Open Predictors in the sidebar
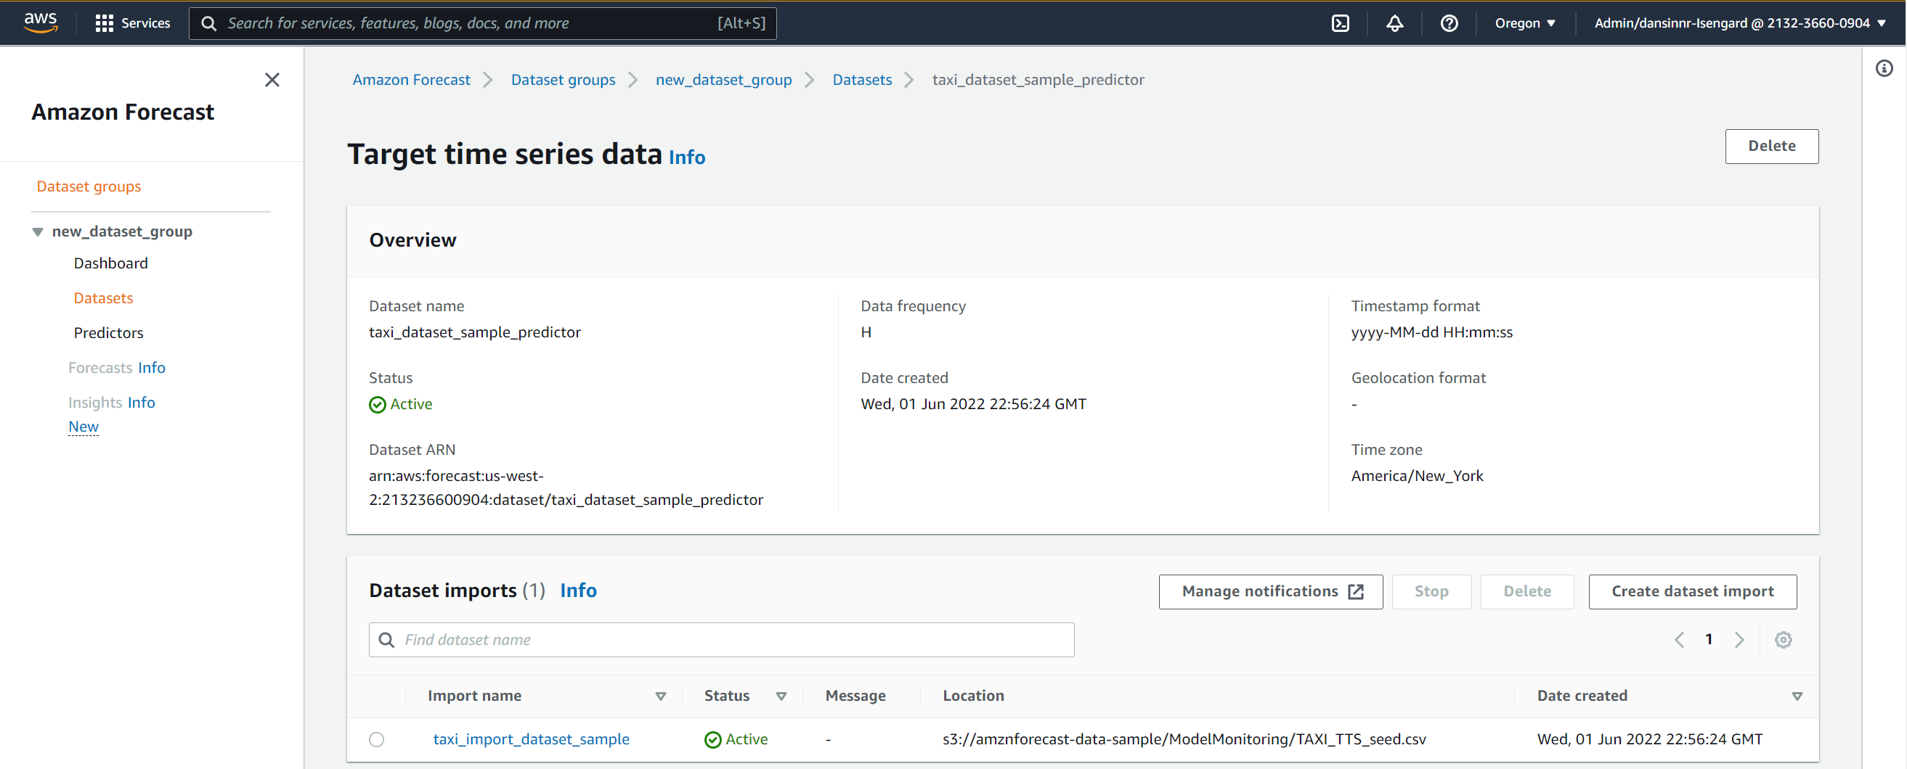The image size is (1907, 769). pos(109,333)
